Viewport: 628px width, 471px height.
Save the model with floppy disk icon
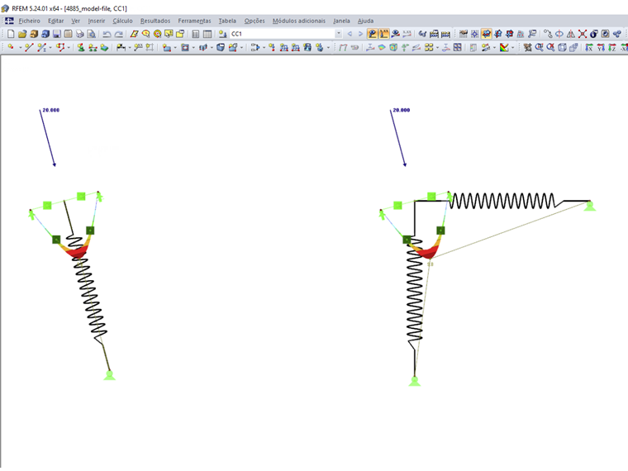57,34
